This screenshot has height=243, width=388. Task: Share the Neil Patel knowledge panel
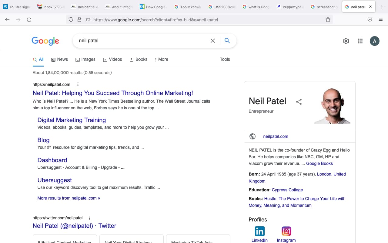tap(299, 102)
